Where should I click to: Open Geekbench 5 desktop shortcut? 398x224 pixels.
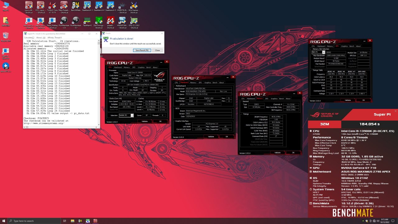[111, 6]
